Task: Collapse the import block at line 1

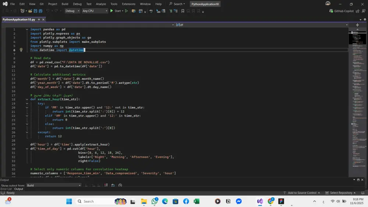Action: pos(27,29)
